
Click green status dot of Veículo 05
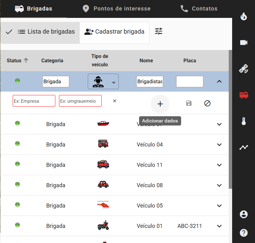point(17,204)
